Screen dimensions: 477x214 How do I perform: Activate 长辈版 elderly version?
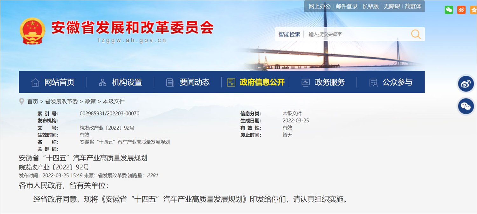(371, 6)
